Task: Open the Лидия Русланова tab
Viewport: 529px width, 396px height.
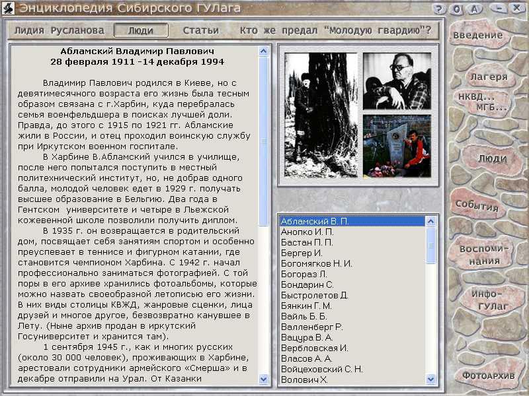Action: click(x=59, y=30)
